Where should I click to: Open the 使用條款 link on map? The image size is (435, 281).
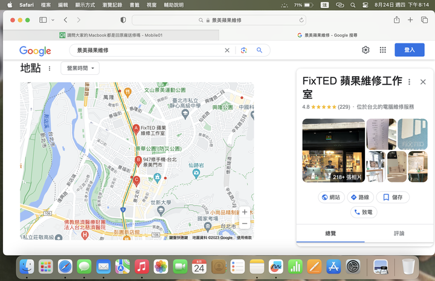click(244, 237)
